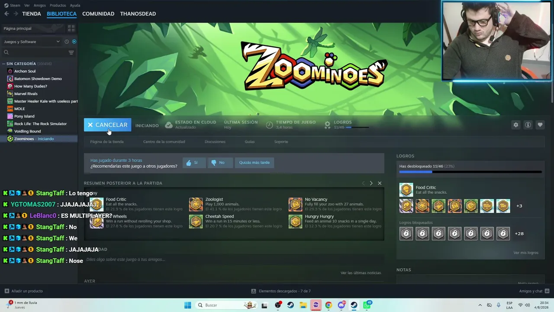Open the Soporte link
The image size is (554, 312).
pos(281,142)
